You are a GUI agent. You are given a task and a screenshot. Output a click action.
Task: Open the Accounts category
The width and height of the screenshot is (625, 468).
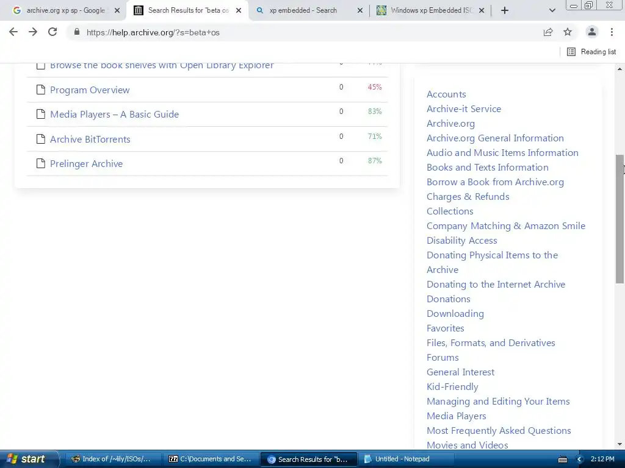coord(446,94)
